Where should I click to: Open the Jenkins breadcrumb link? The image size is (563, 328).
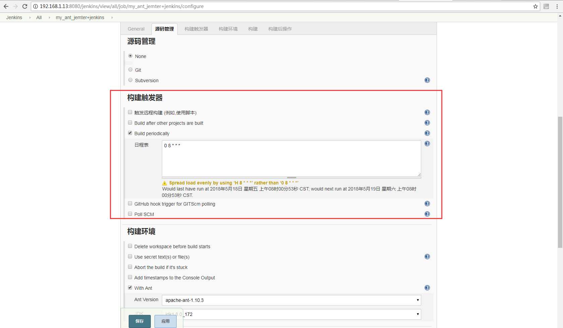pyautogui.click(x=14, y=17)
